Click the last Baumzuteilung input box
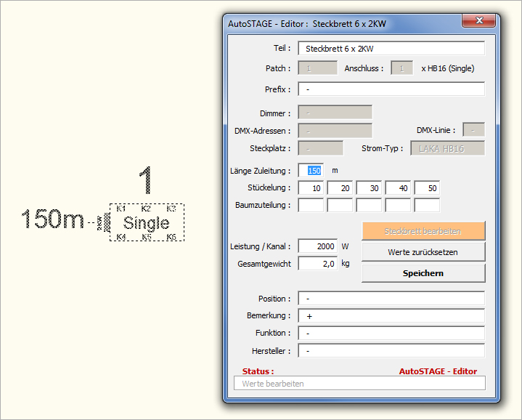Image resolution: width=522 pixels, height=420 pixels. (x=426, y=205)
